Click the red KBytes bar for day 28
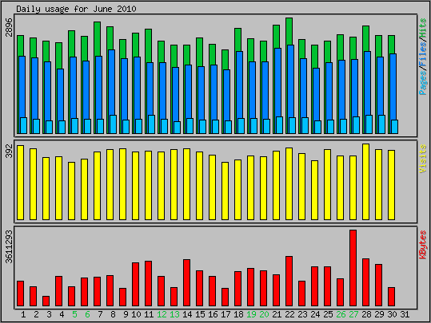431x323 pixels. [x=366, y=282]
